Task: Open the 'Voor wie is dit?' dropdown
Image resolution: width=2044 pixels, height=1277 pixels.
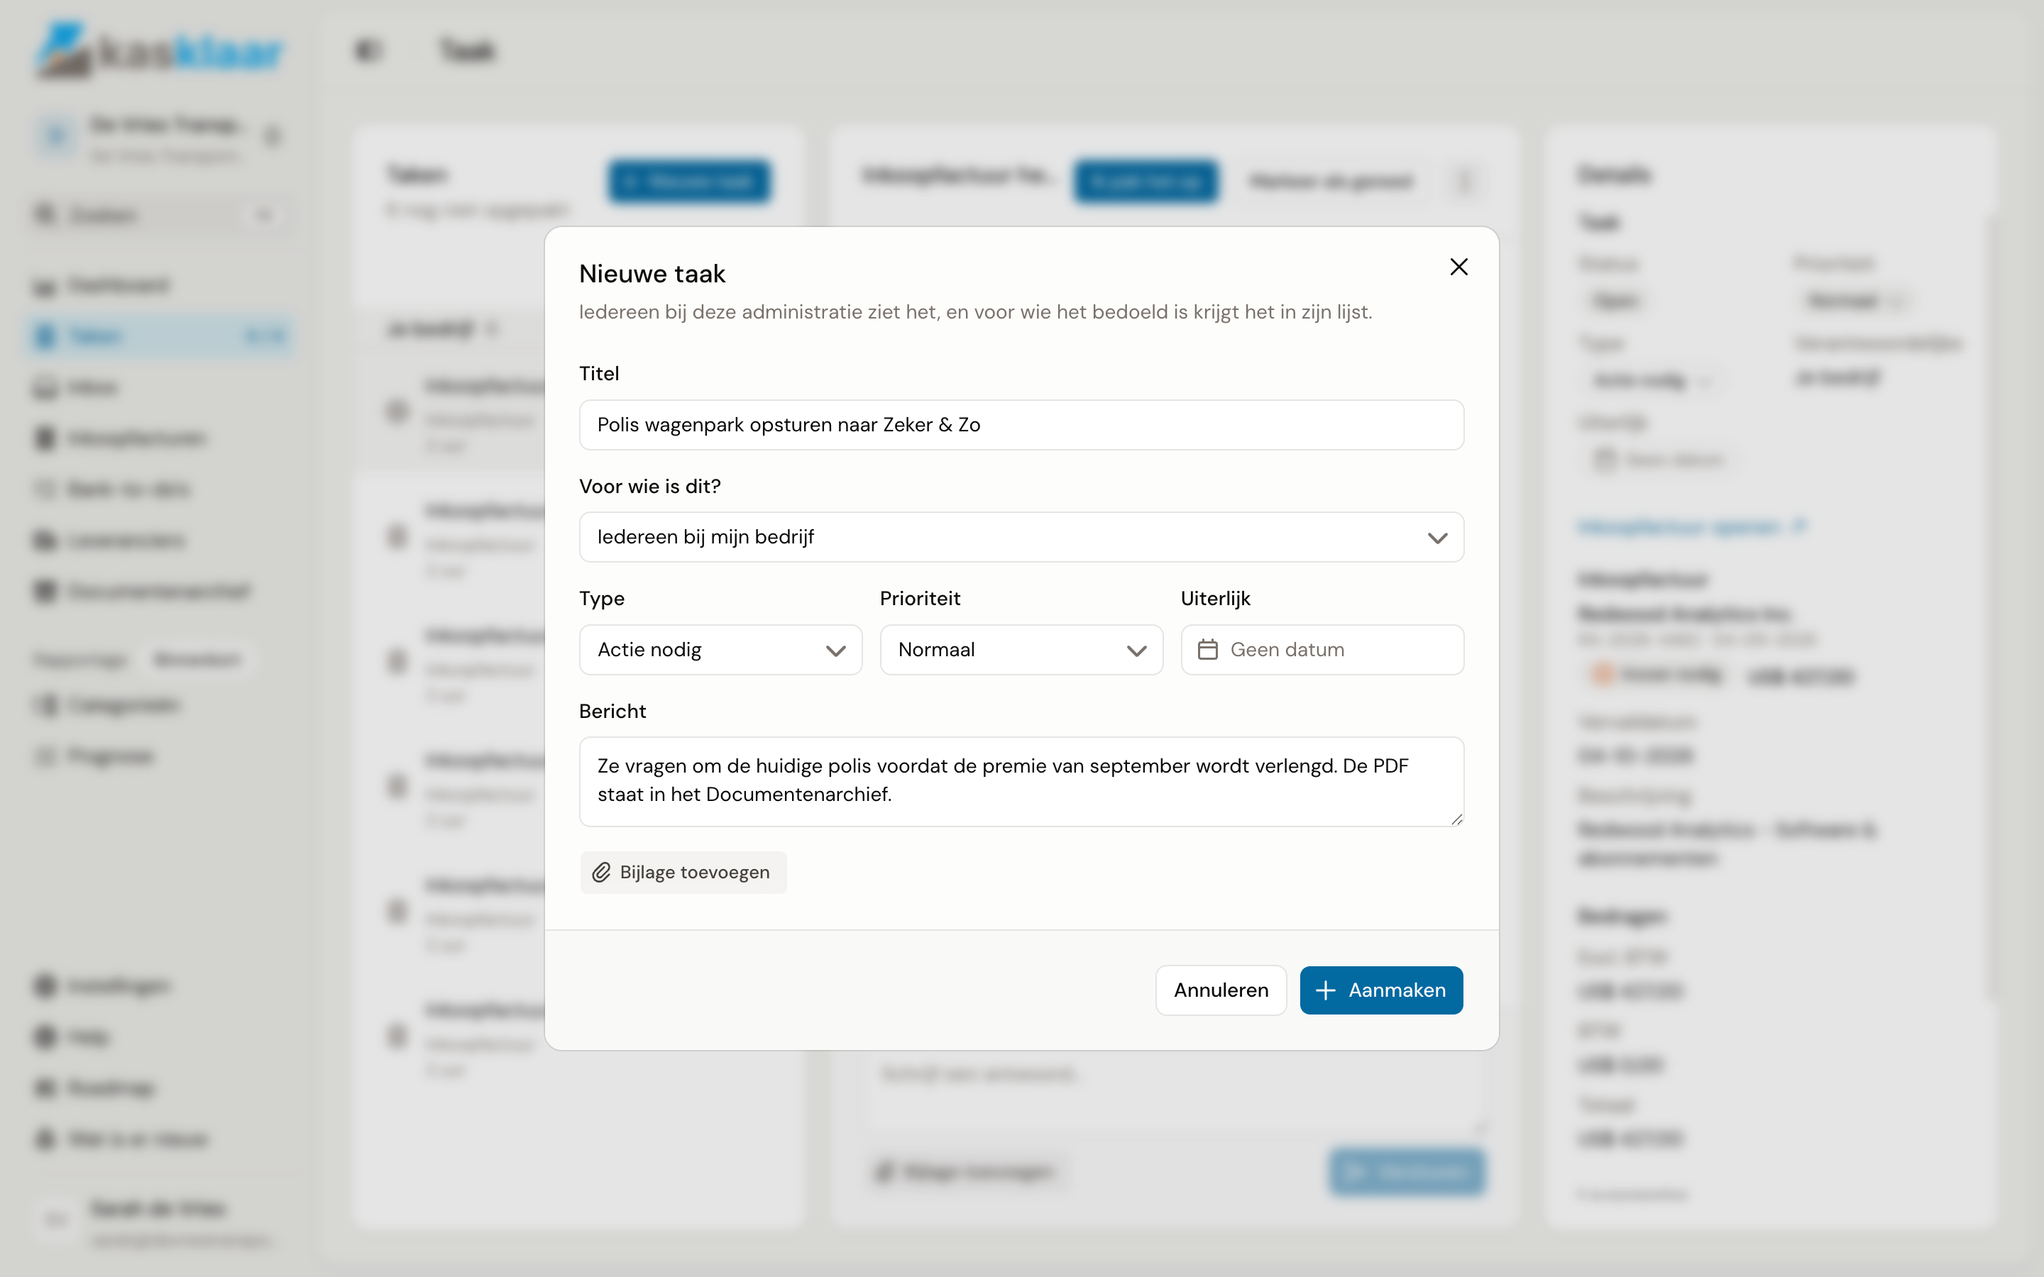Action: [x=1021, y=537]
